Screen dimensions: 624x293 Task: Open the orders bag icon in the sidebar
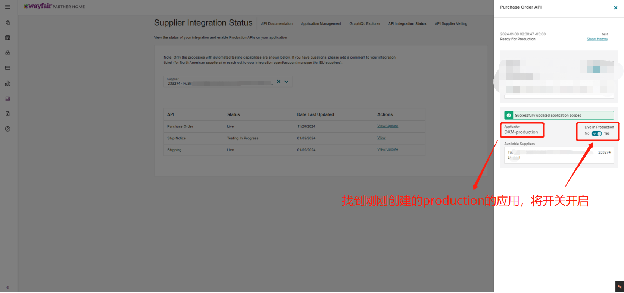(7, 22)
